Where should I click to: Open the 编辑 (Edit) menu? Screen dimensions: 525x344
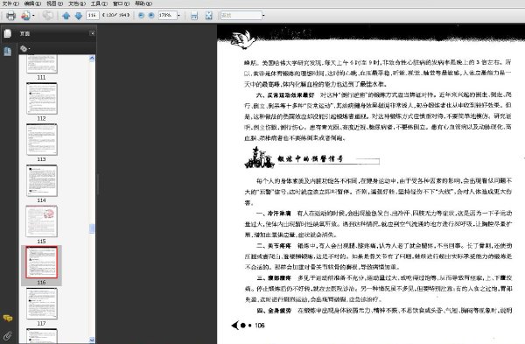[32, 4]
